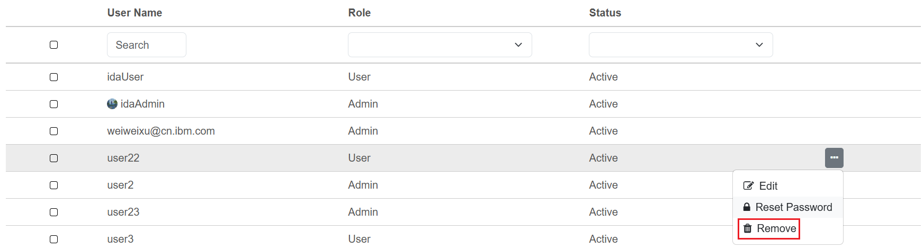Click the idaAdmin avatar icon

(x=112, y=104)
